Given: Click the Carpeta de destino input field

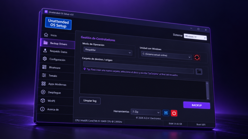Looking at the screenshot, I should (x=139, y=67).
